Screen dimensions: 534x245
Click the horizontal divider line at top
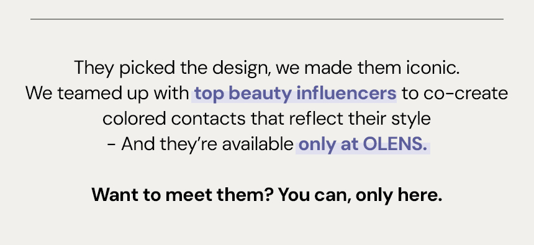tap(266, 19)
